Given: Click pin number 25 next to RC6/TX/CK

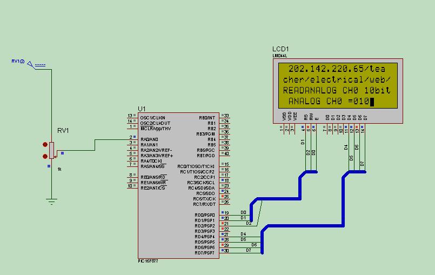Looking at the screenshot, I should 226,197.
